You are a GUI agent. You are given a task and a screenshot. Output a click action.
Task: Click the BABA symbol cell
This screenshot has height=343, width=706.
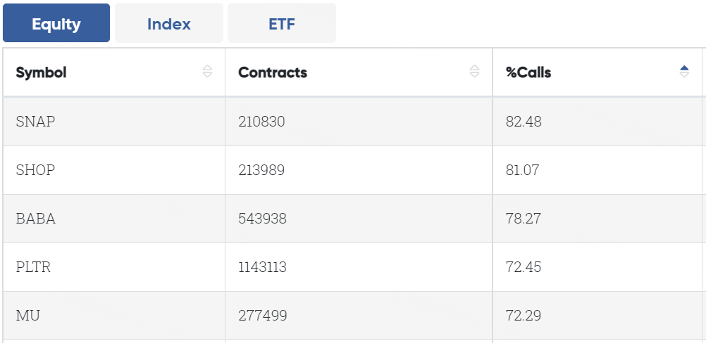pos(36,219)
